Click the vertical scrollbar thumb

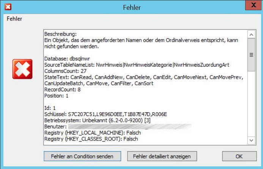click(251, 55)
